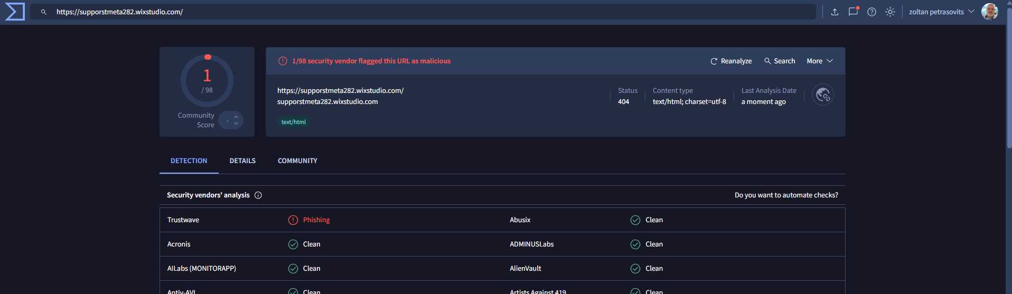Click the Clean check icon for Abusix
1012x294 pixels.
pyautogui.click(x=635, y=220)
